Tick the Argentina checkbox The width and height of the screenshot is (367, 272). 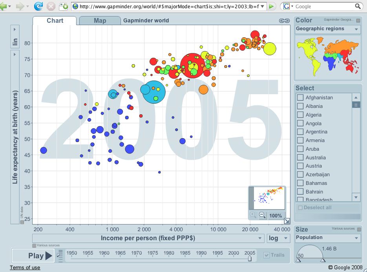click(300, 131)
